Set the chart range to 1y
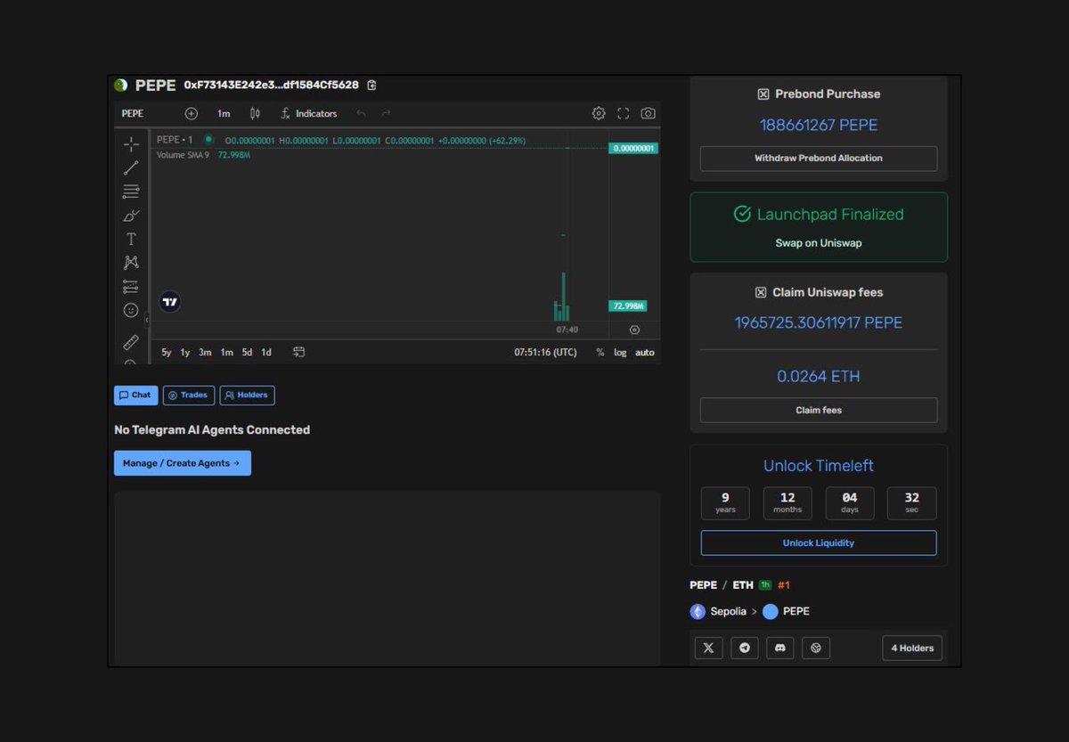 coord(185,353)
